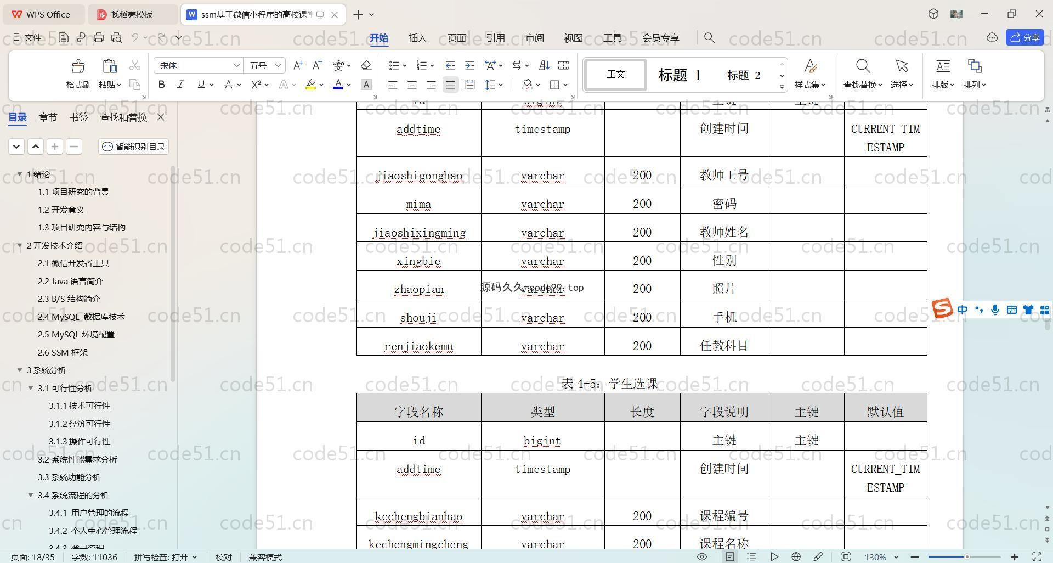This screenshot has height=563, width=1053.
Task: Toggle Underline formatting
Action: [x=201, y=85]
